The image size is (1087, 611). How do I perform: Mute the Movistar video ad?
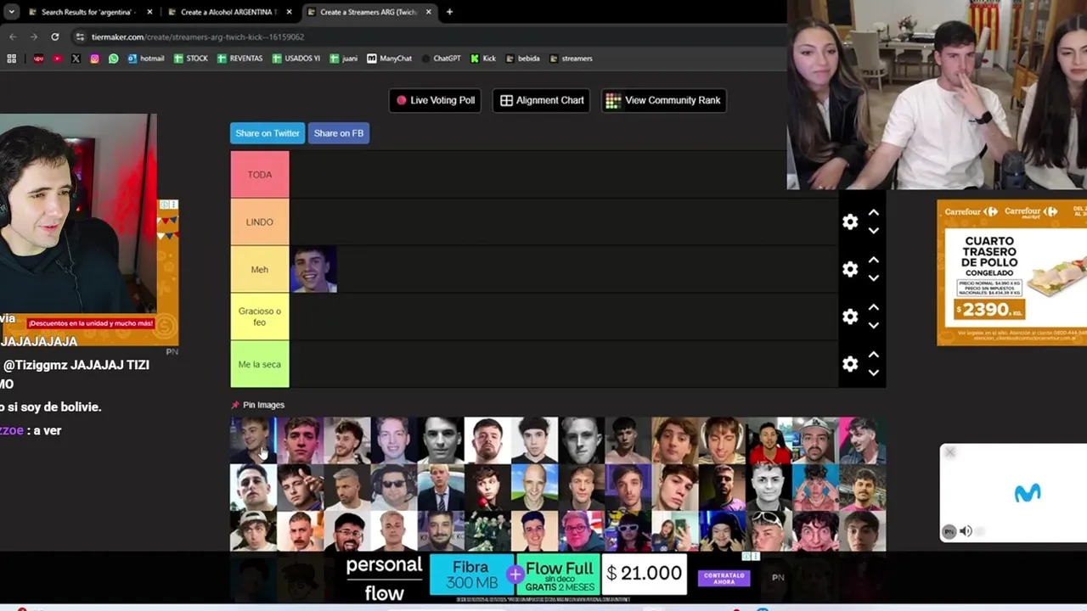[x=966, y=532]
